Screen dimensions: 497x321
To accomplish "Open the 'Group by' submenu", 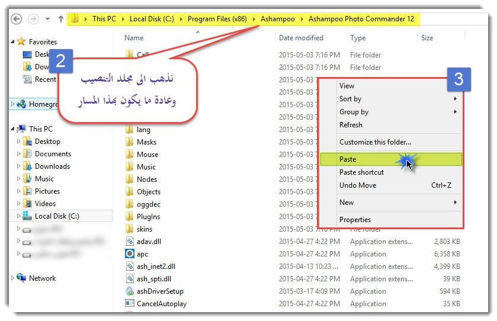I will (x=391, y=111).
